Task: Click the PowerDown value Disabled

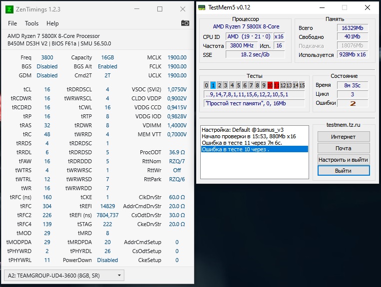Action: 107,260
